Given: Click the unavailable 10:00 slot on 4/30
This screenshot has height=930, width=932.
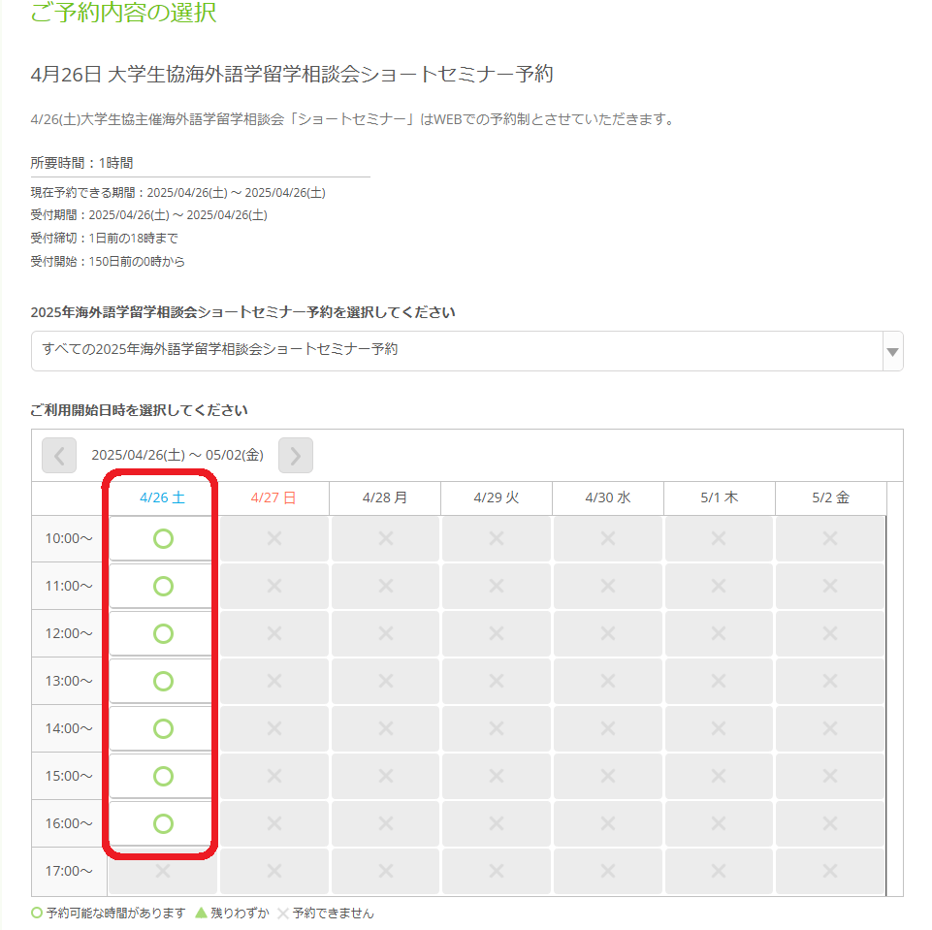Looking at the screenshot, I should tap(607, 538).
